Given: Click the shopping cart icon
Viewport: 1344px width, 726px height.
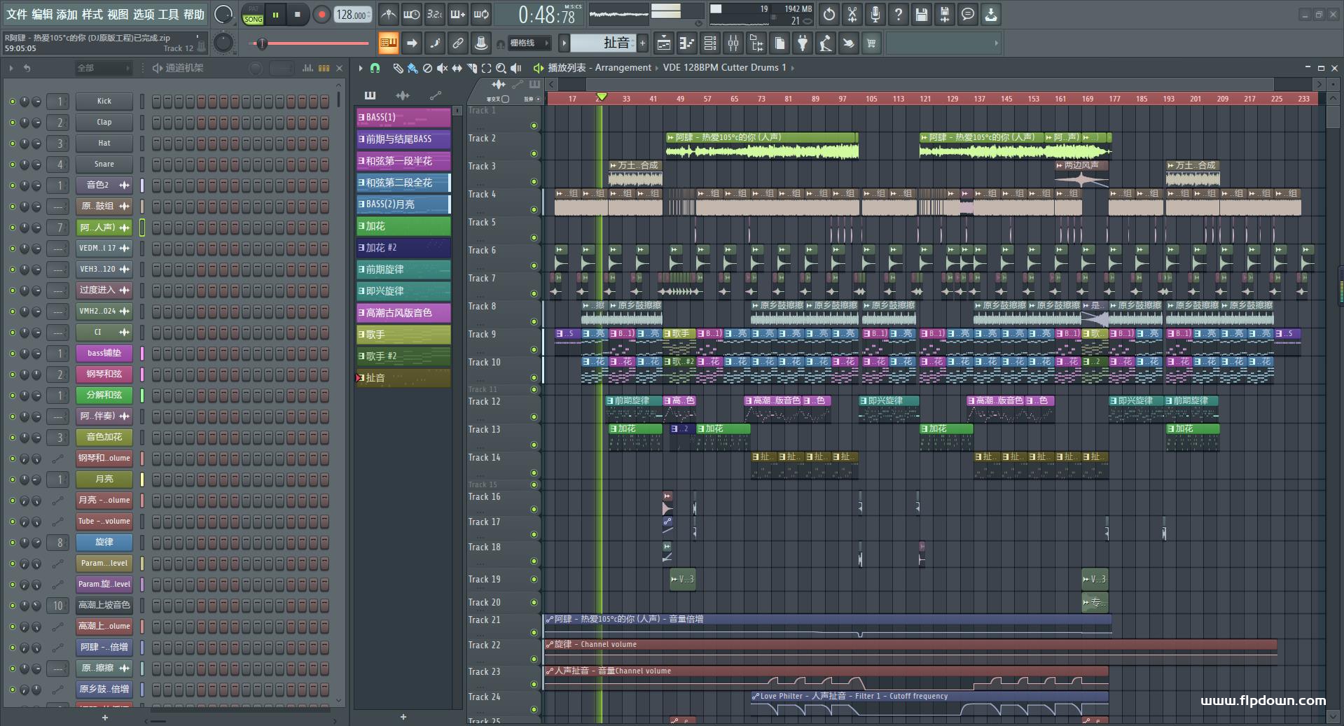Looking at the screenshot, I should (872, 43).
